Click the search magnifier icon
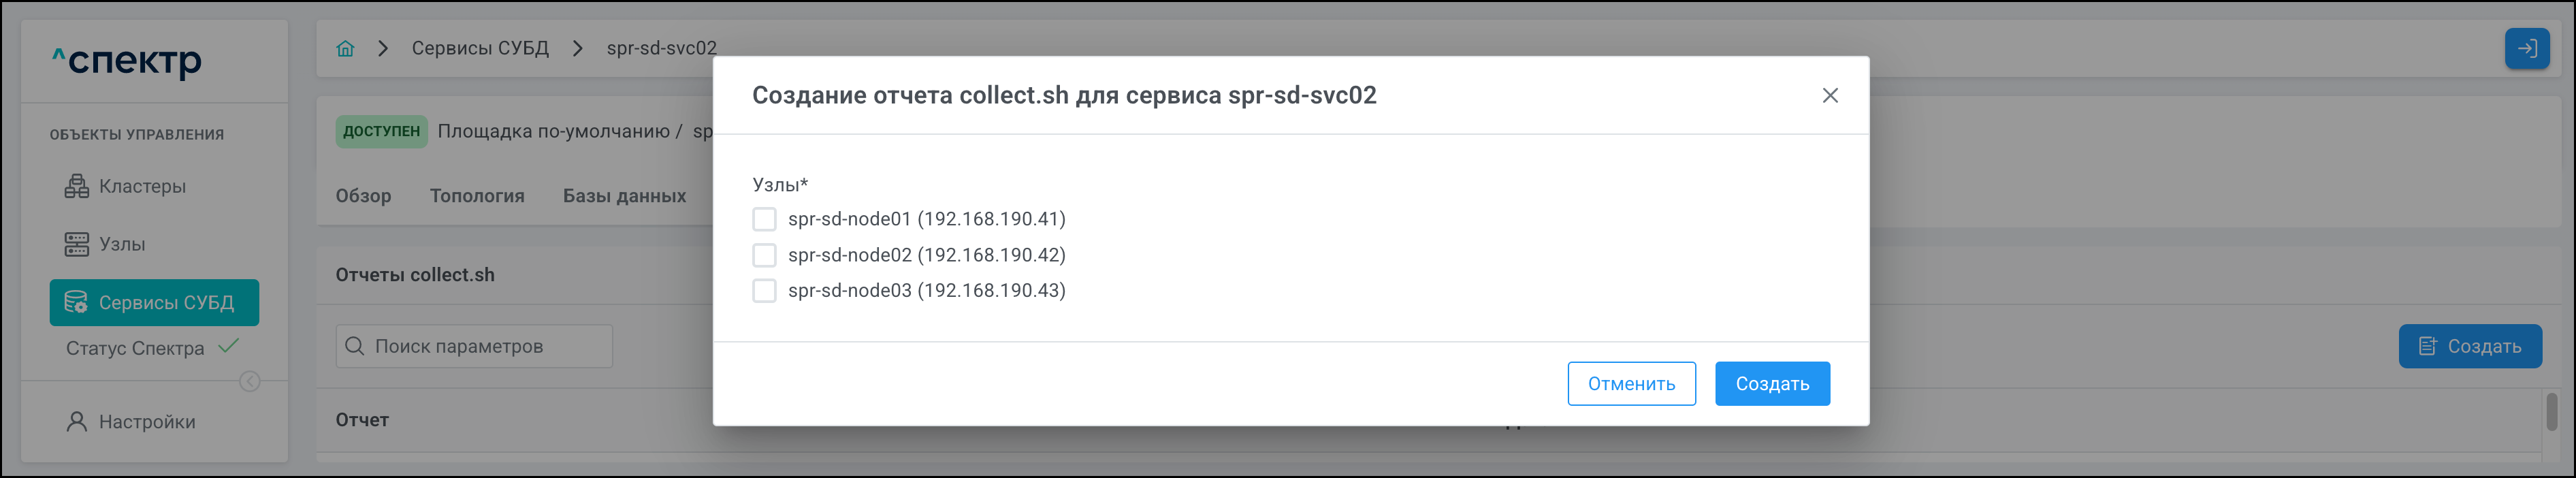The width and height of the screenshot is (2576, 478). [354, 346]
